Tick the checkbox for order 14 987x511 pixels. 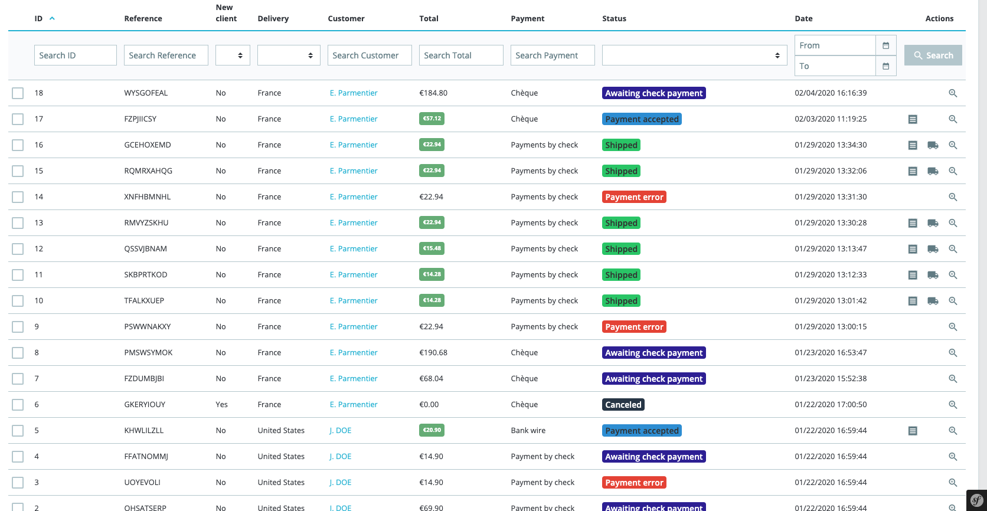[18, 197]
